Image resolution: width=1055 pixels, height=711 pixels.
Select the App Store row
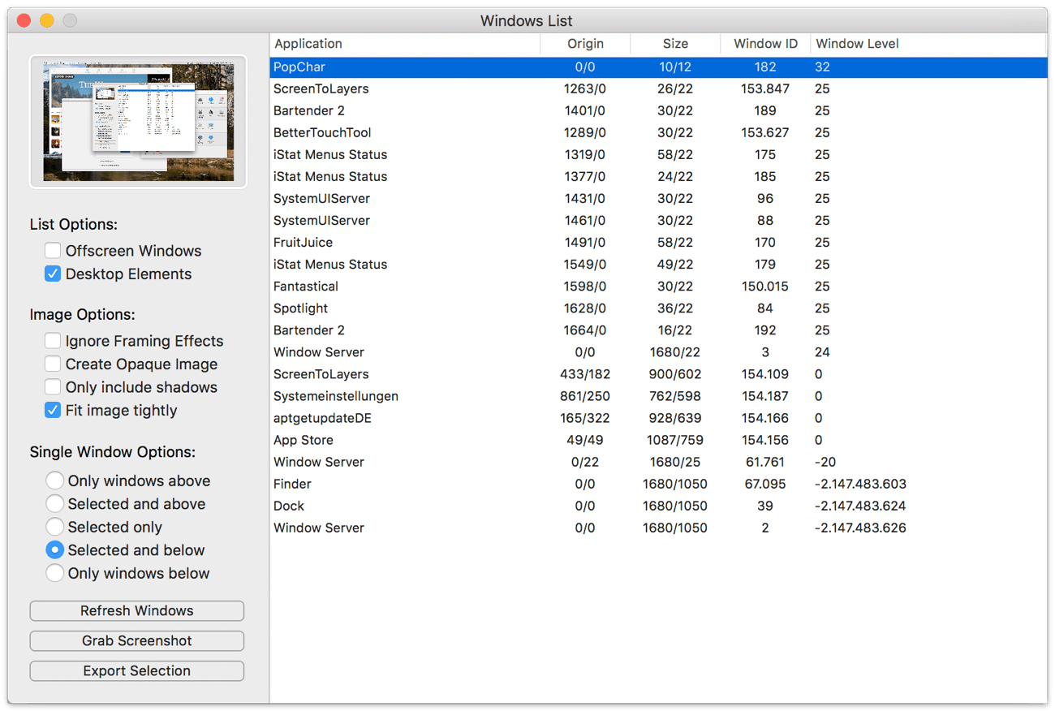[658, 439]
